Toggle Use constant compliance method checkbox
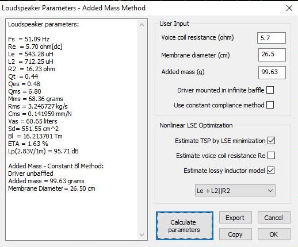298x247 pixels. click(x=270, y=105)
